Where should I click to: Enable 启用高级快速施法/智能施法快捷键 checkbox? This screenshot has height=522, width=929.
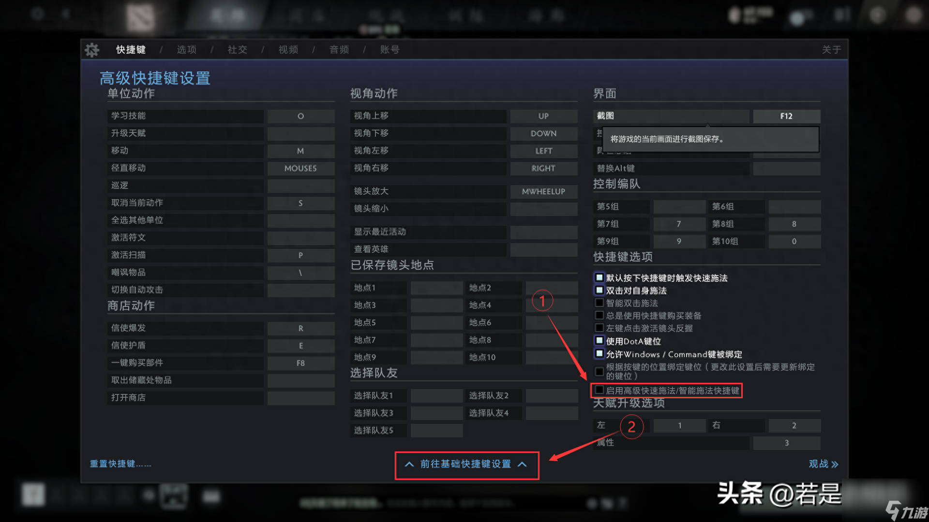coord(599,390)
